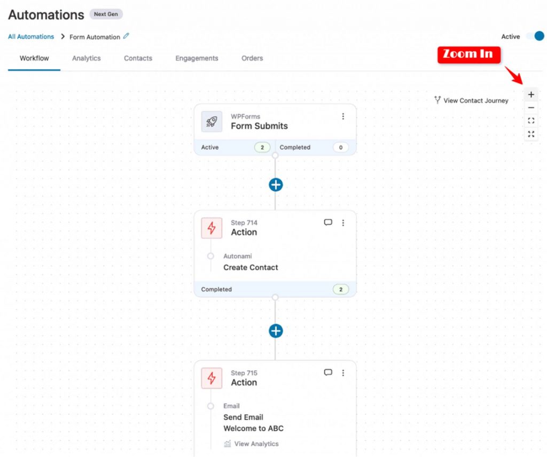Click the Step 714 label
Screen dimensions: 547x457
click(244, 223)
